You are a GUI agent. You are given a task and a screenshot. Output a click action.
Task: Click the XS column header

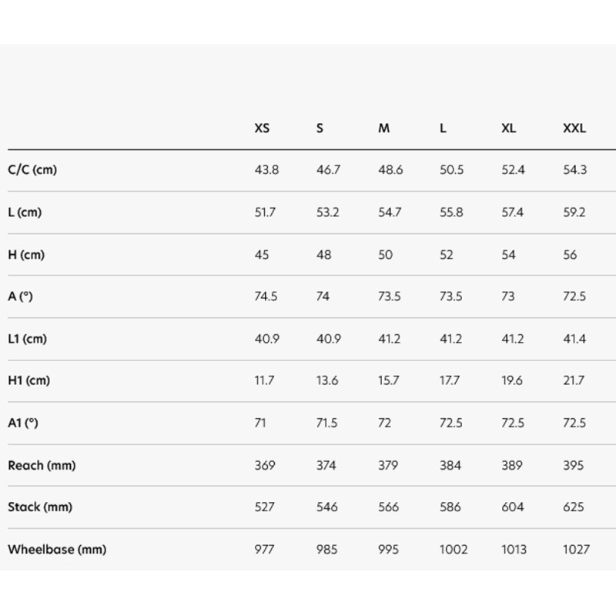pos(262,129)
